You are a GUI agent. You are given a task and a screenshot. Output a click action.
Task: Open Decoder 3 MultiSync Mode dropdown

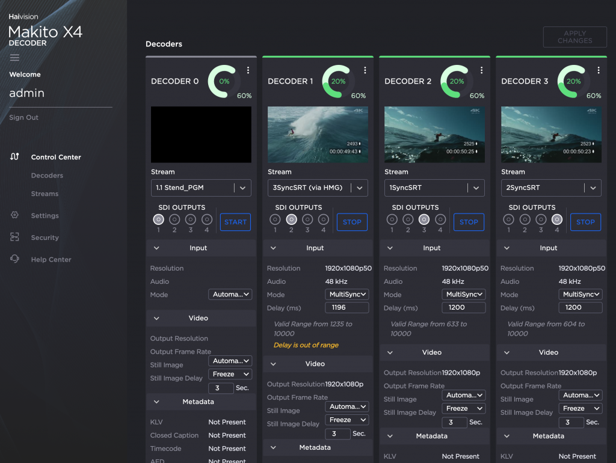click(x=581, y=294)
